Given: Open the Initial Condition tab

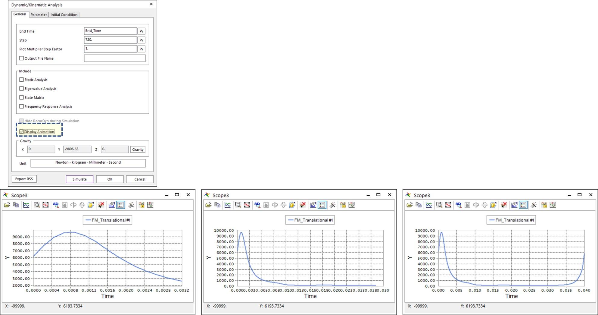Looking at the screenshot, I should 64,14.
